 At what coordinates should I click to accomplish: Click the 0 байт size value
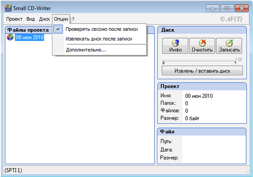click(x=192, y=119)
